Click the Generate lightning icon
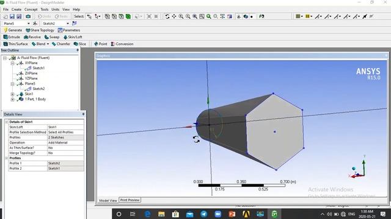This screenshot has height=219, width=391. 5,30
